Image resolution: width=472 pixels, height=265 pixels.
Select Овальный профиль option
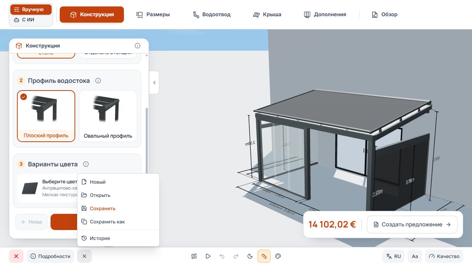108,116
